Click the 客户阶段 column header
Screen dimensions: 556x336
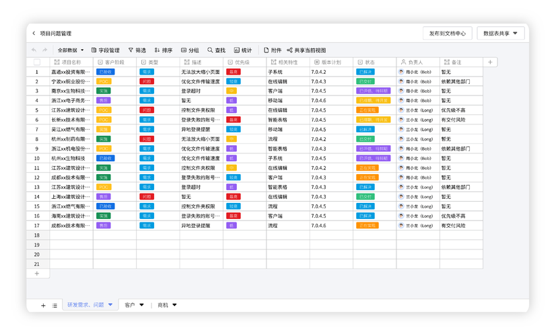[114, 62]
